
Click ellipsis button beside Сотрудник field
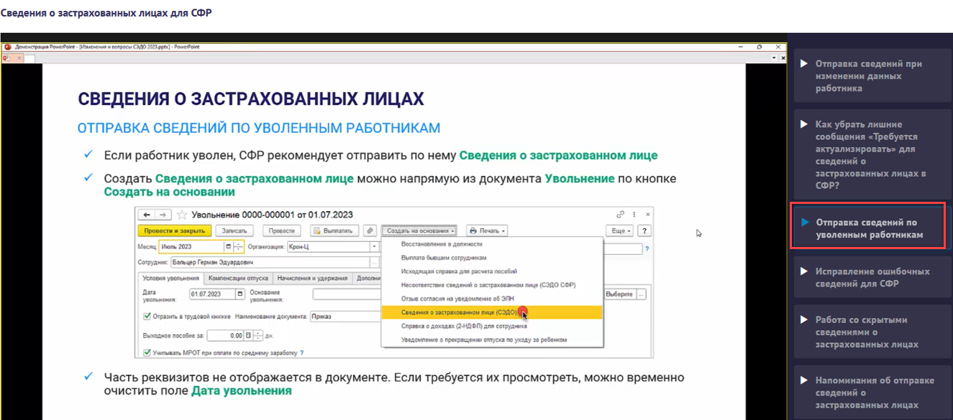374,262
